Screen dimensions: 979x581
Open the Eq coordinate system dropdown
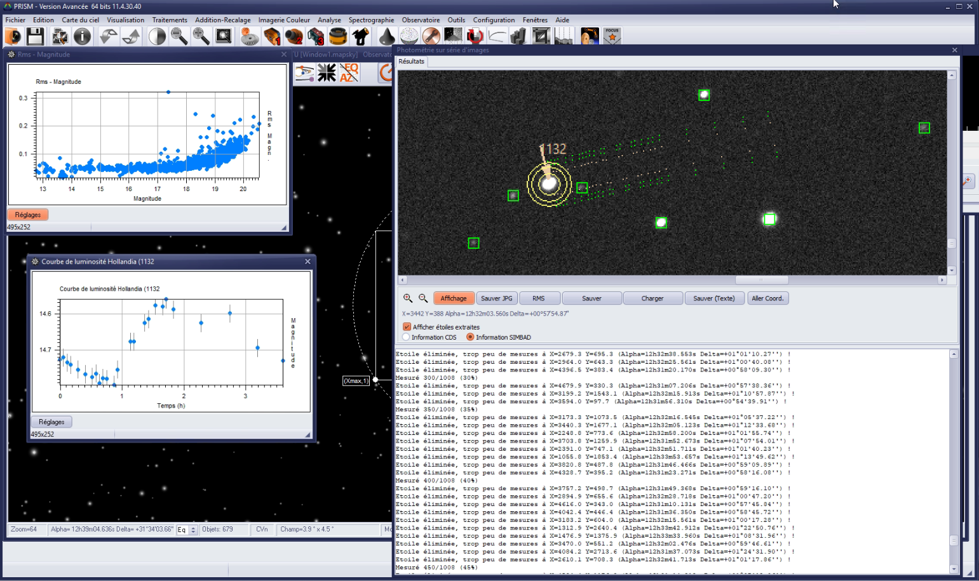193,530
